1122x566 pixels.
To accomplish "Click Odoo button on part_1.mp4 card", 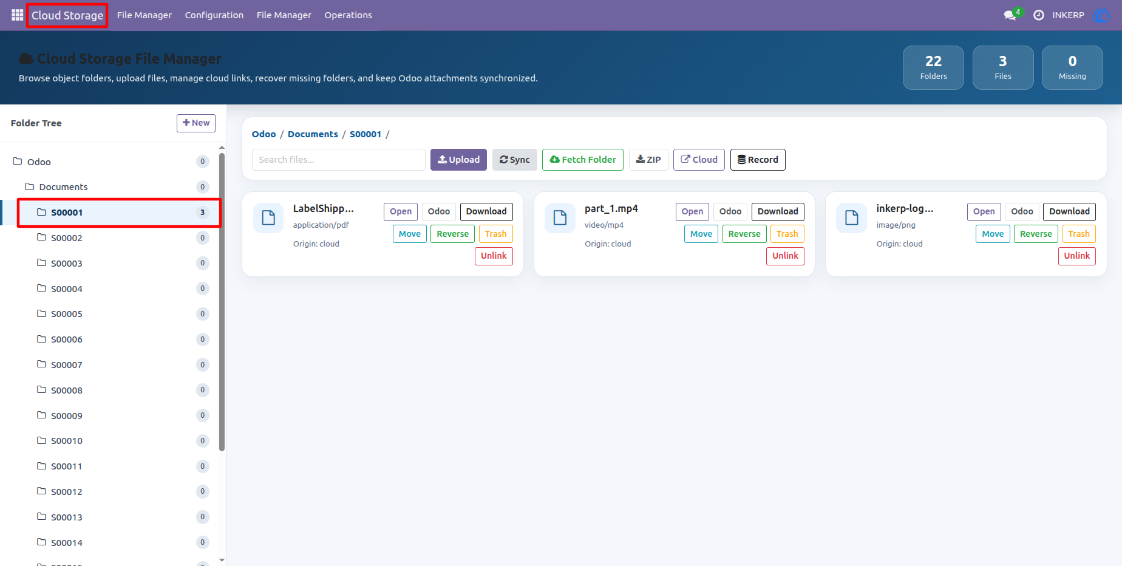I will [730, 211].
